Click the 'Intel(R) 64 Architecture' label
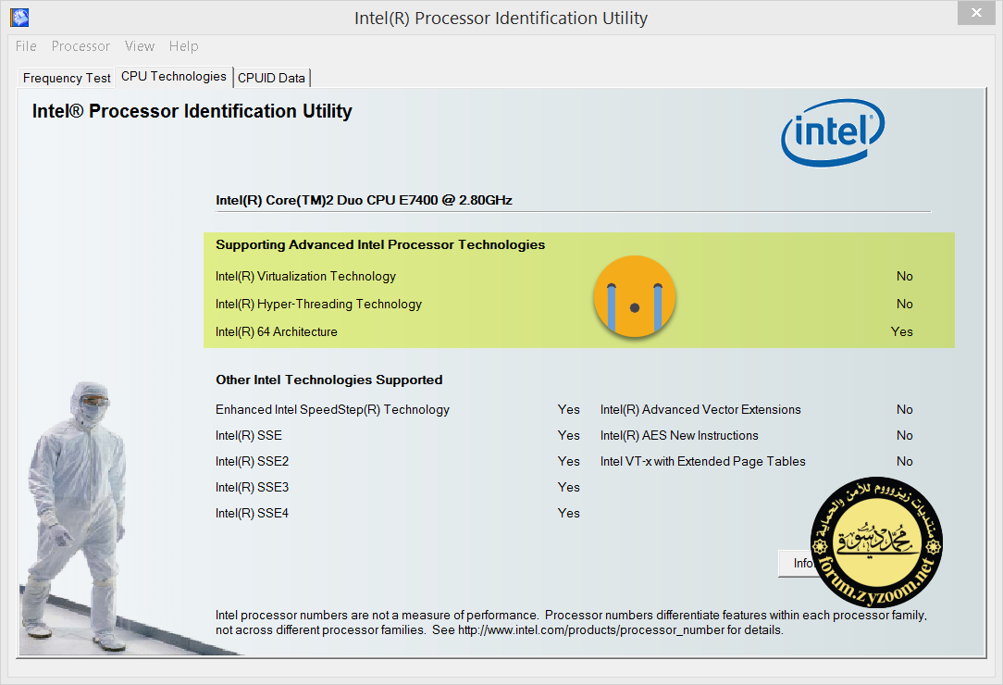The width and height of the screenshot is (1003, 685). 277,331
